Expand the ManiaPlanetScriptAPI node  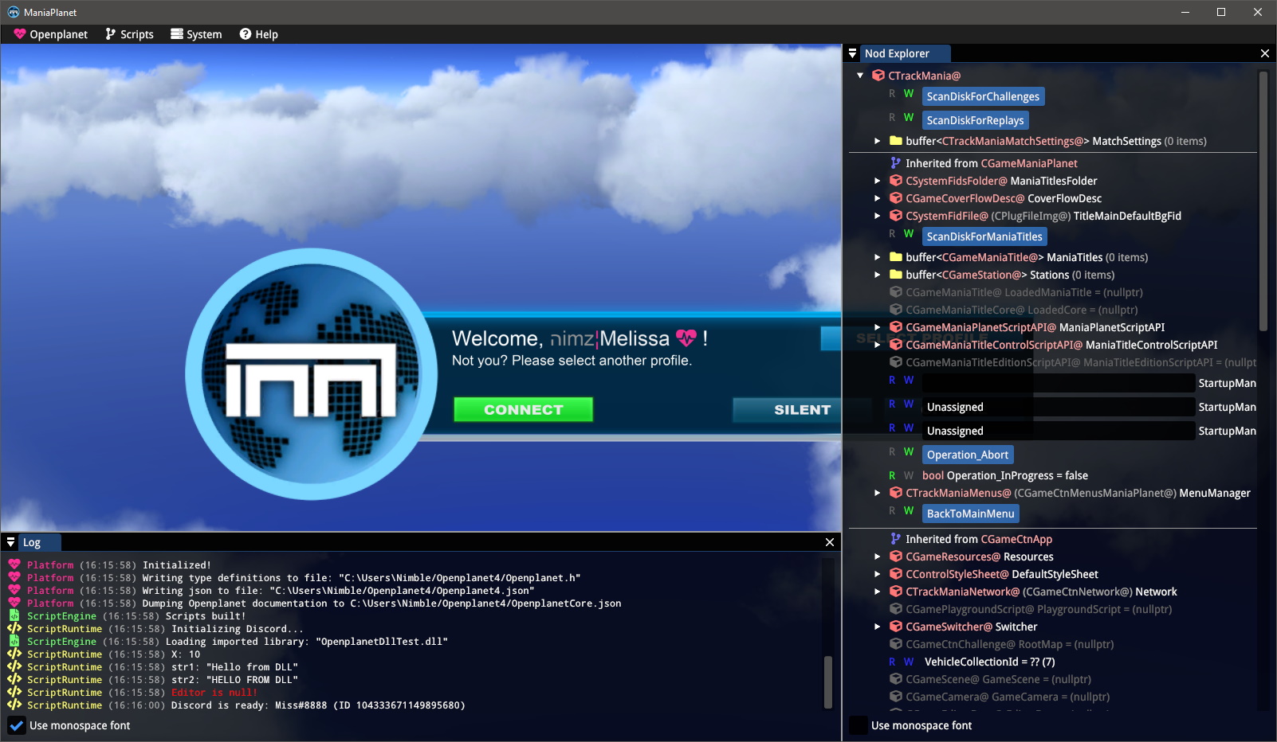pyautogui.click(x=877, y=327)
